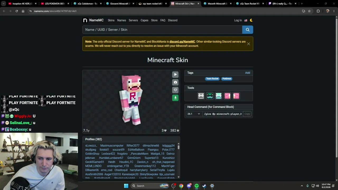Open profile GoblinShop

point(92,154)
